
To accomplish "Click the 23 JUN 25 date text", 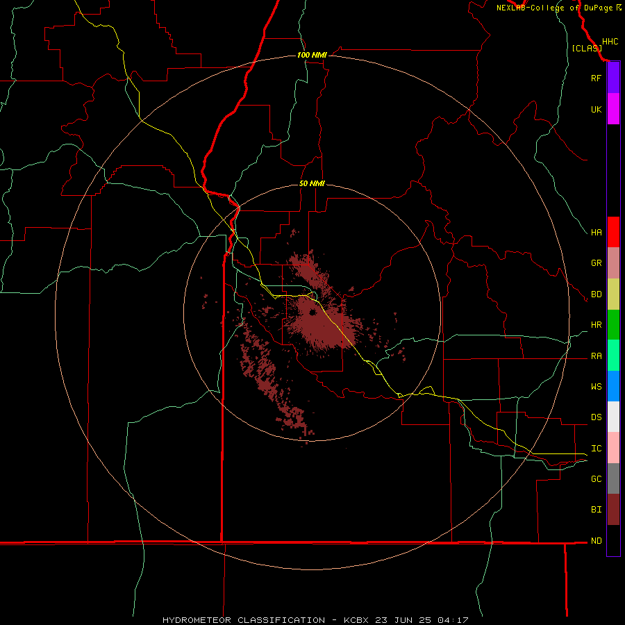I will [403, 620].
